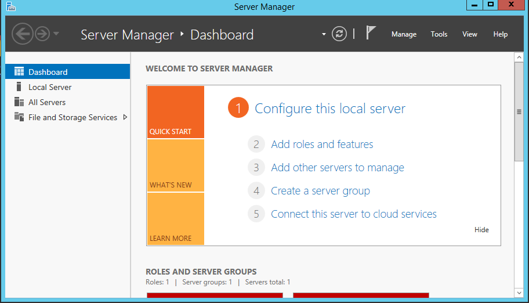Click the back navigation arrow

[x=23, y=34]
